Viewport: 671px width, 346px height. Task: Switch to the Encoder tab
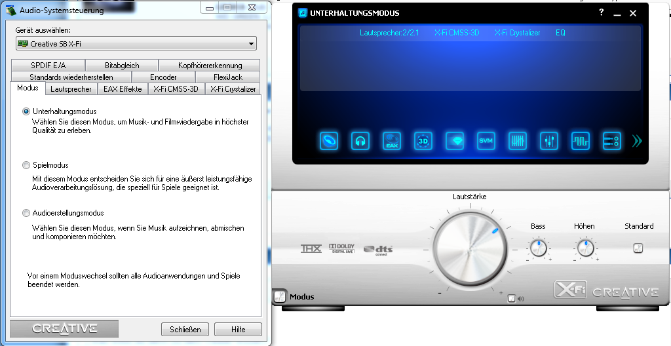pos(163,77)
